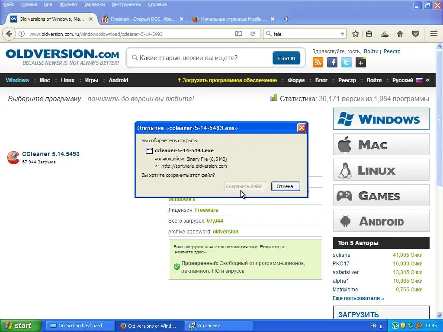Open the Справка menu

(x=157, y=4)
